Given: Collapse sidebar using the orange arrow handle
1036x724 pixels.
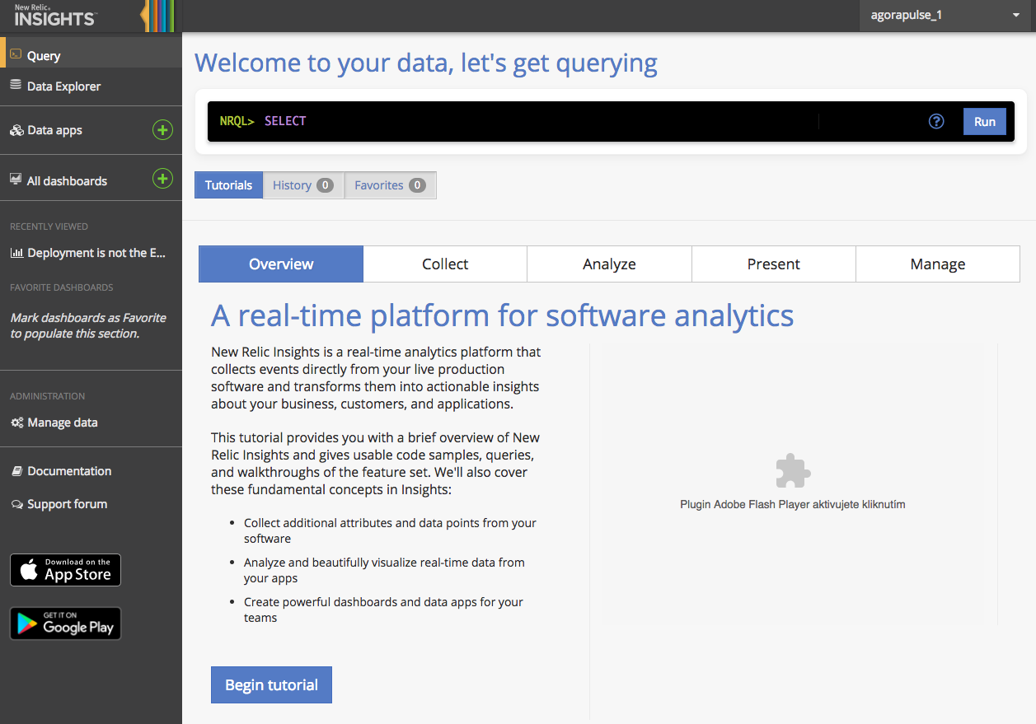Looking at the screenshot, I should click(x=144, y=16).
